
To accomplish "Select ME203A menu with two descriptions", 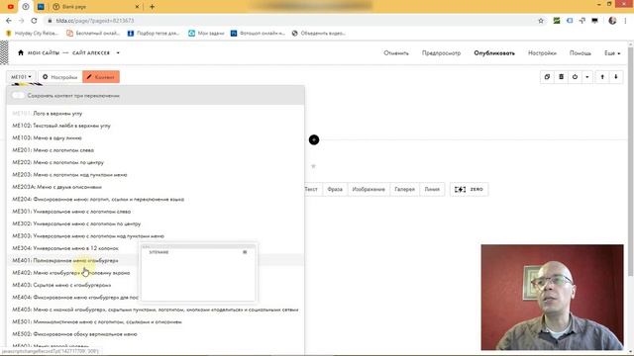I will 57,187.
